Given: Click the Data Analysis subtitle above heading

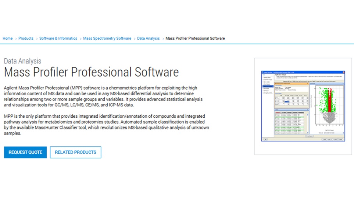Looking at the screenshot, I should pos(22,61).
